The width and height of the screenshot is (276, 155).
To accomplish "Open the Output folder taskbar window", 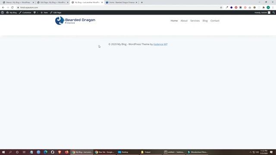I will 151,152.
